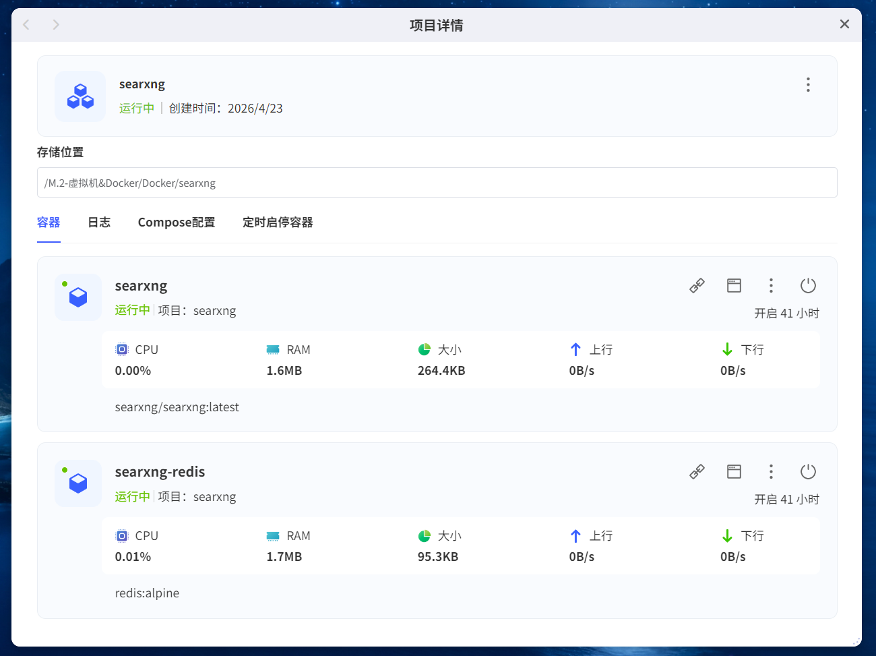This screenshot has width=876, height=656.
Task: Click the 0.00% CPU value
Action: 133,371
